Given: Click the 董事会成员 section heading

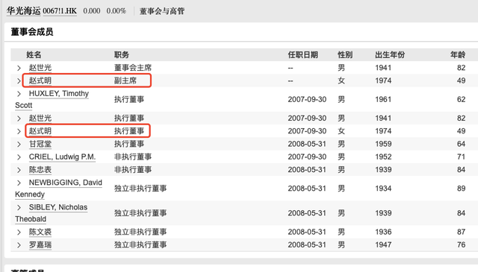Looking at the screenshot, I should (x=32, y=32).
